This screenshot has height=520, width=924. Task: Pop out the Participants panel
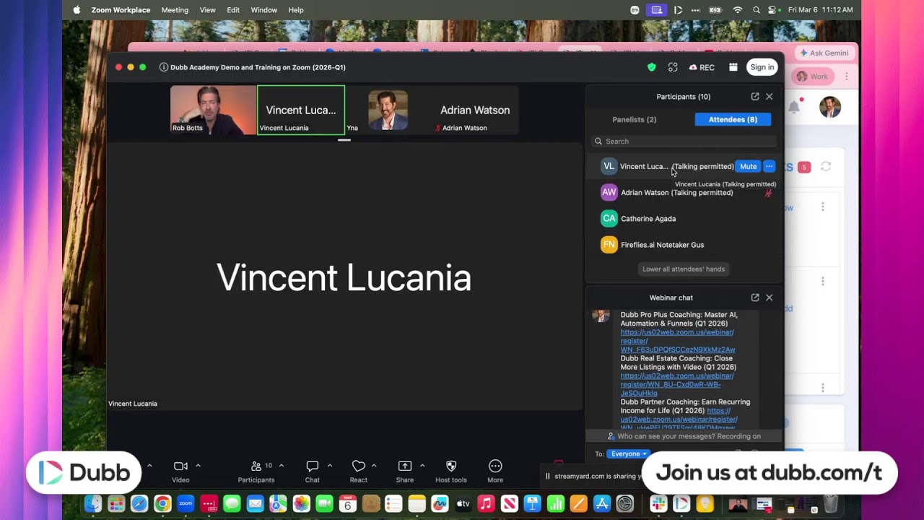pyautogui.click(x=755, y=96)
